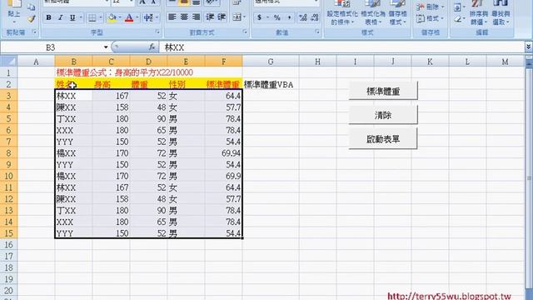Screen dimensions: 533x300
Task: Click the Decrease Decimal icon
Action: coord(315,17)
